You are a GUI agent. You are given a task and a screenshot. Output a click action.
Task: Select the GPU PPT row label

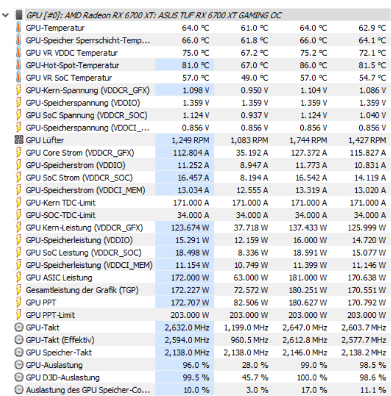coord(41,303)
